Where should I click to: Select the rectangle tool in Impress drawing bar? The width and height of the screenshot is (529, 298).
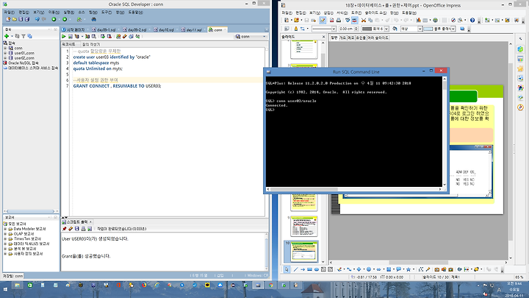[x=309, y=269]
